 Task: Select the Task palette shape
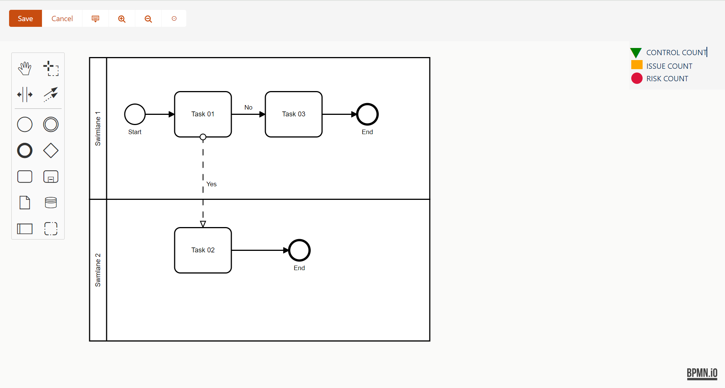(25, 176)
